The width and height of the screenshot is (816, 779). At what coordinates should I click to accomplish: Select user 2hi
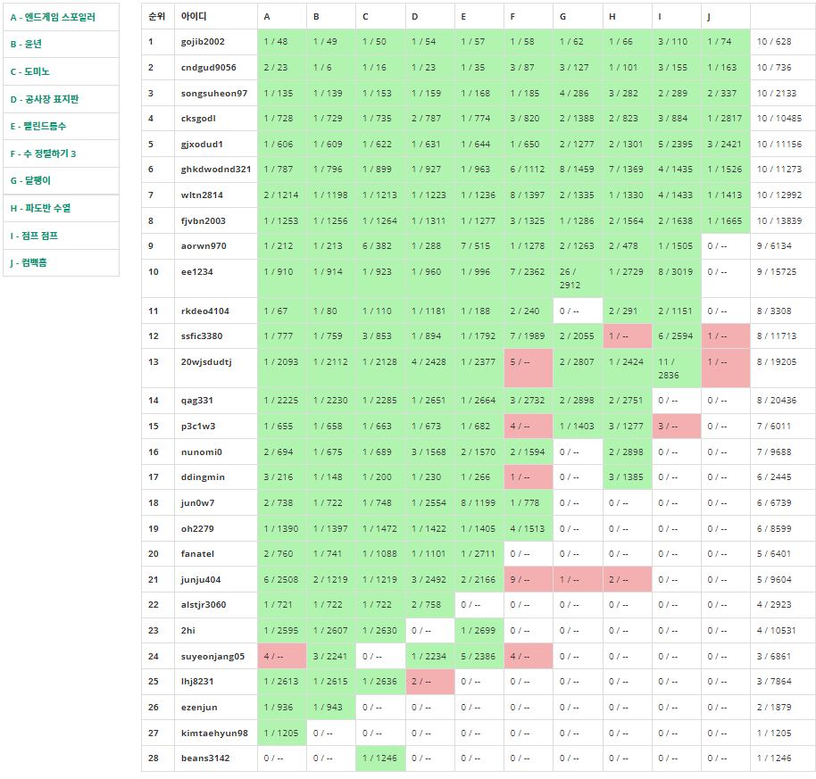pyautogui.click(x=187, y=631)
